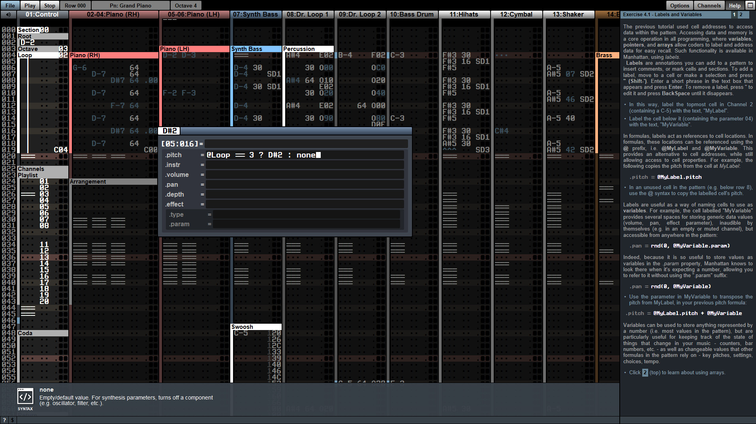Screen dimensions: 756x424
Task: Select help page 1 tab
Action: (734, 15)
